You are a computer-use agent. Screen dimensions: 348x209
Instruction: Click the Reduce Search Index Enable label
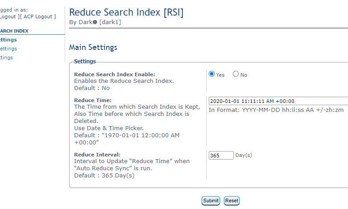[114, 74]
